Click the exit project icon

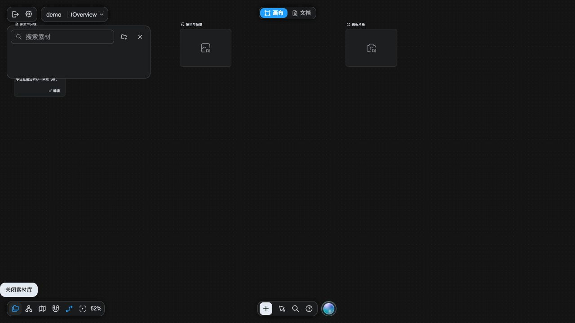(15, 14)
